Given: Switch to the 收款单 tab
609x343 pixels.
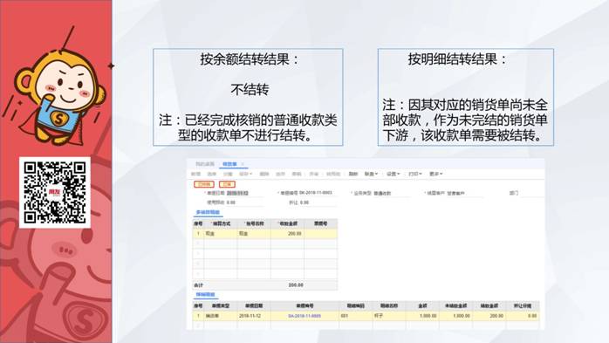Looking at the screenshot, I should pos(229,164).
